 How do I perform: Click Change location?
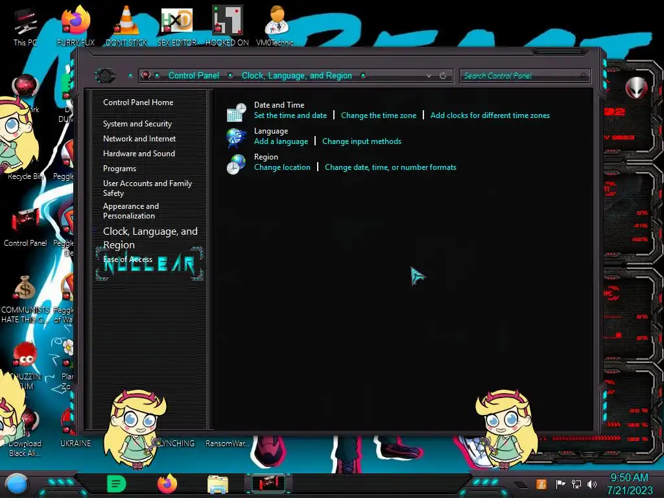[282, 167]
